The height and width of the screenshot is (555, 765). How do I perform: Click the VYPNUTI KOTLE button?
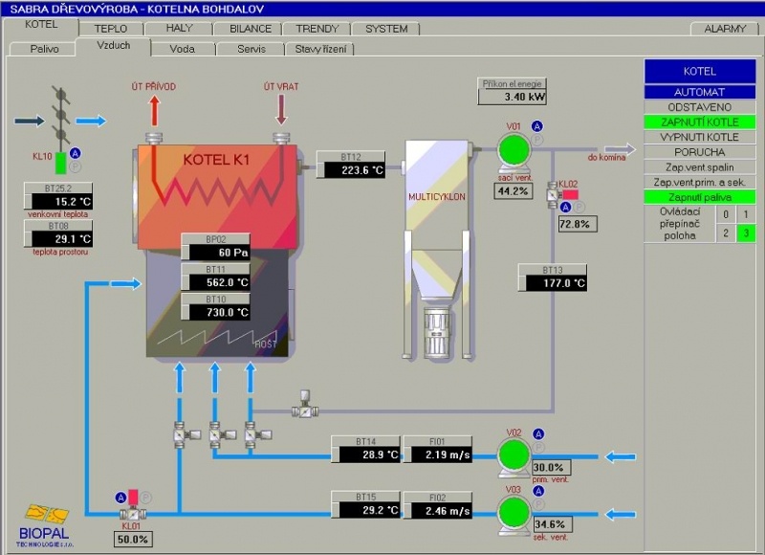[x=700, y=137]
